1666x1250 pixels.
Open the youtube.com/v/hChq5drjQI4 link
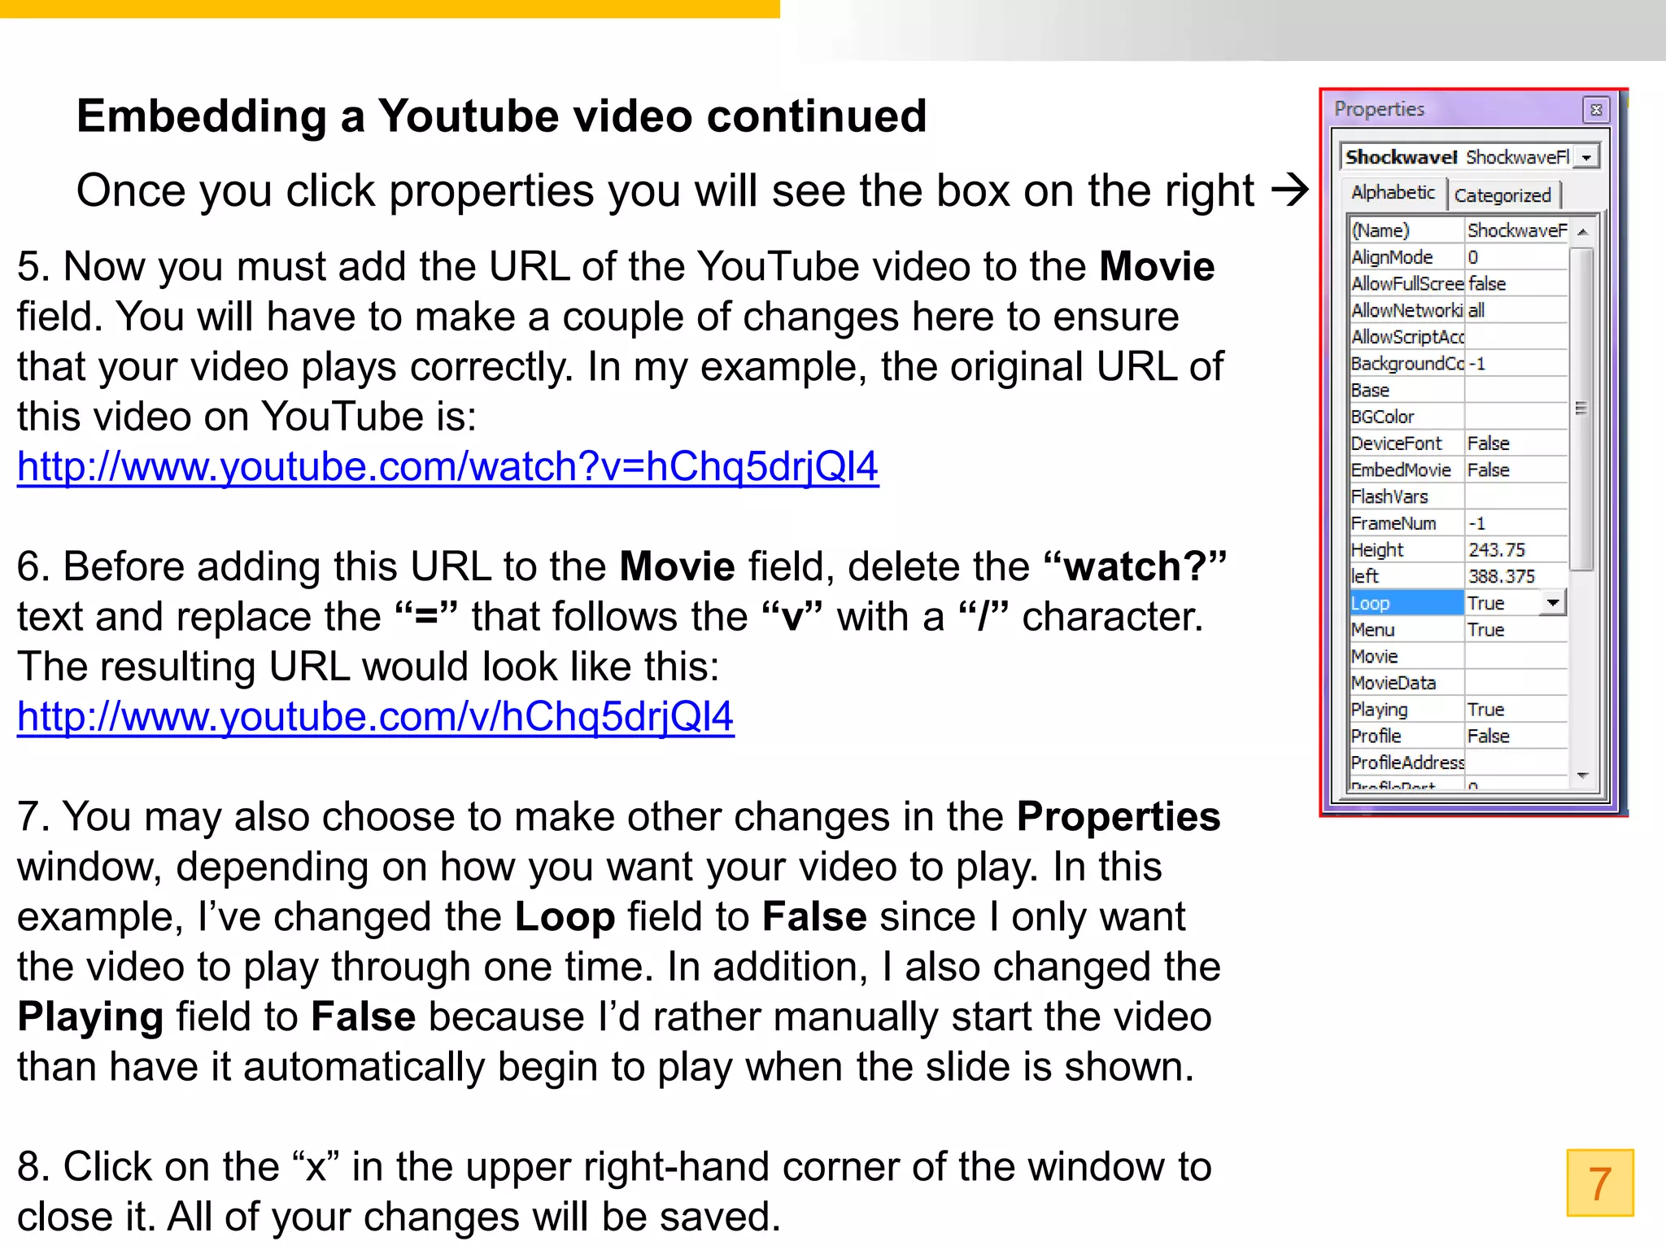click(x=376, y=717)
